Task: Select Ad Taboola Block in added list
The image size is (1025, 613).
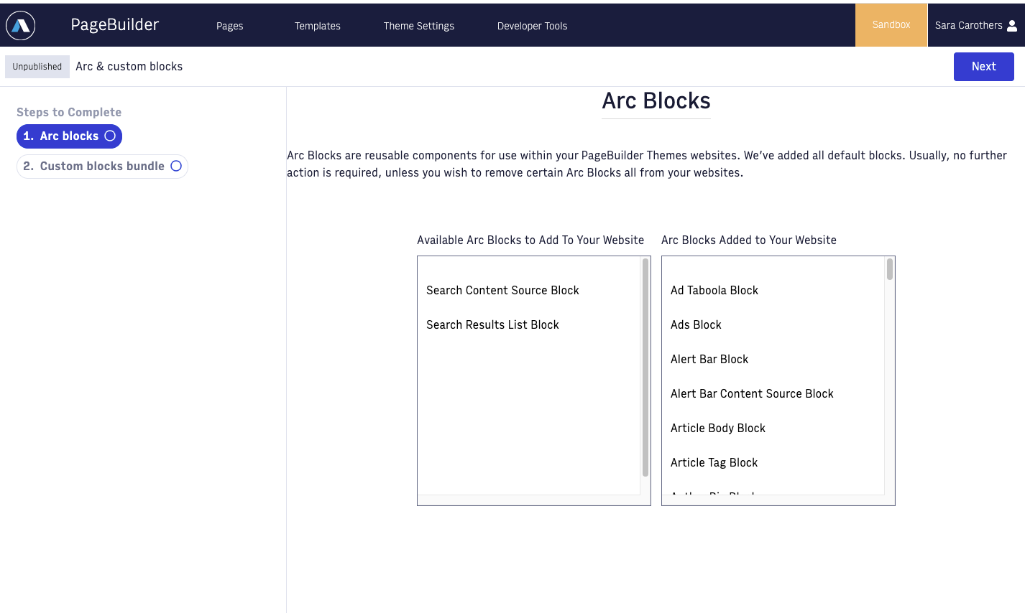Action: pyautogui.click(x=714, y=290)
